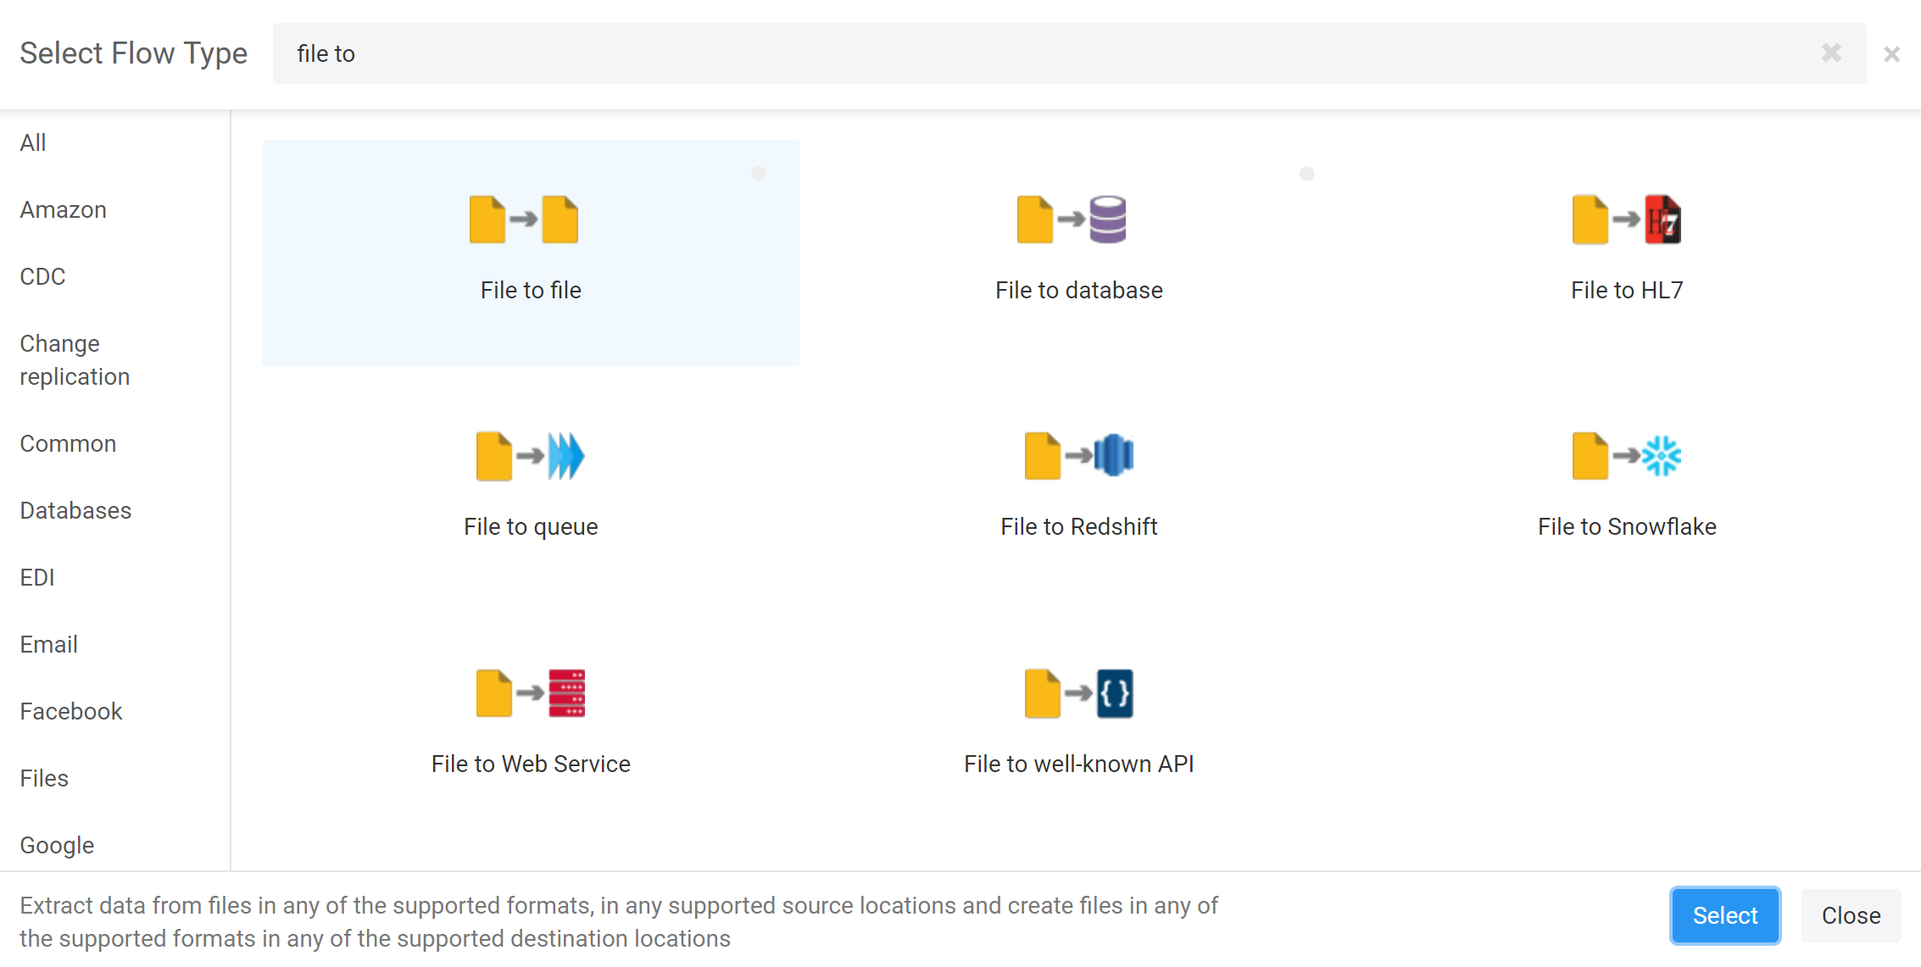Image resolution: width=1921 pixels, height=967 pixels.
Task: Choose the File to database flow icon
Action: (x=1072, y=220)
